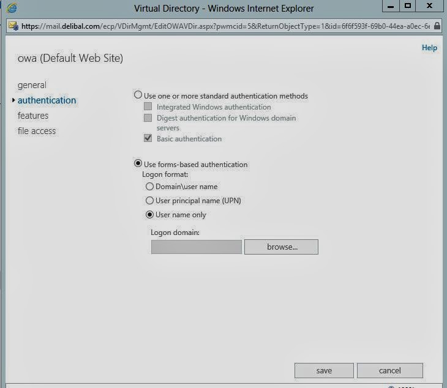Enable Integrated Windows authentication checkbox
The image size is (447, 388).
[148, 107]
